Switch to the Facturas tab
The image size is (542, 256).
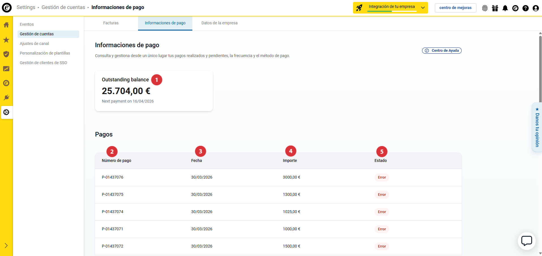pos(111,23)
